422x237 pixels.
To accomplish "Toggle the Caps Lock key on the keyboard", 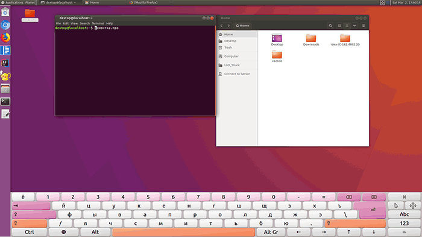I will (x=34, y=215).
